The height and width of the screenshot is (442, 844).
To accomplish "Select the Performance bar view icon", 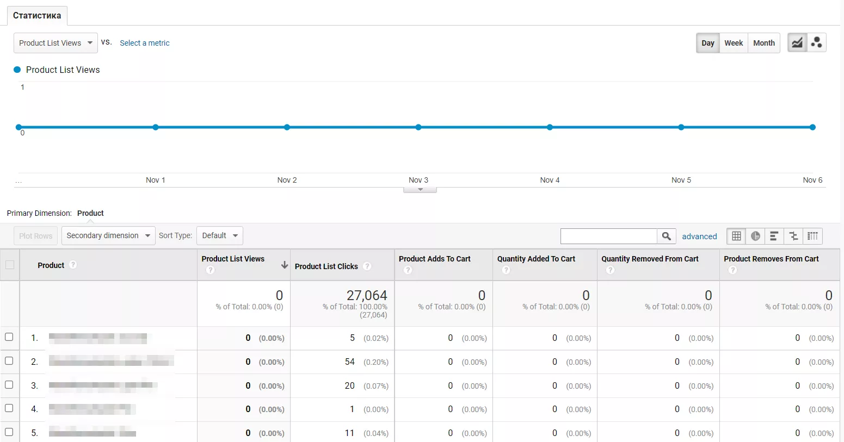I will [x=774, y=236].
